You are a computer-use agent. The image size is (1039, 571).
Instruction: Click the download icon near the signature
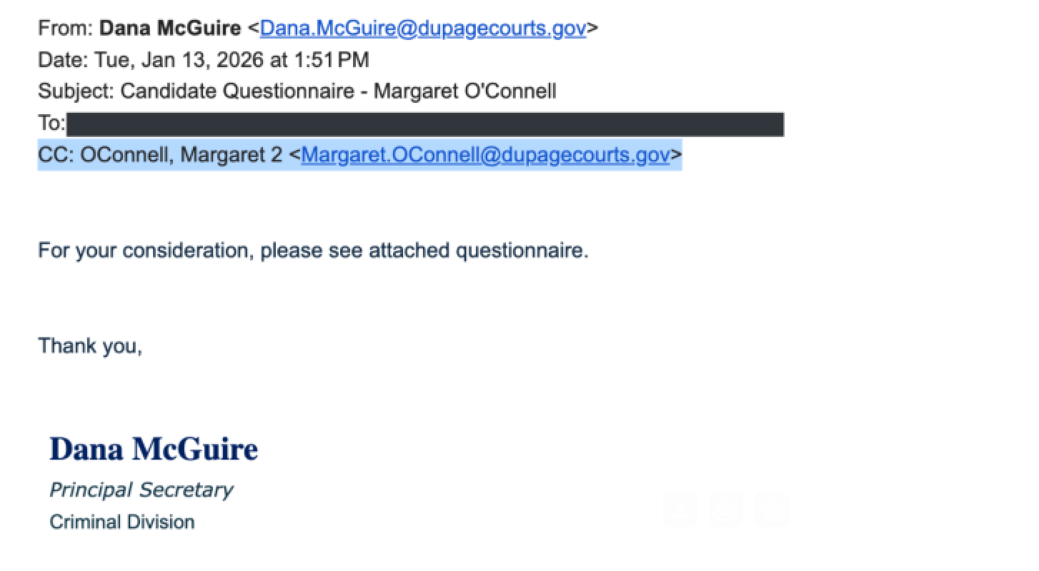(680, 510)
